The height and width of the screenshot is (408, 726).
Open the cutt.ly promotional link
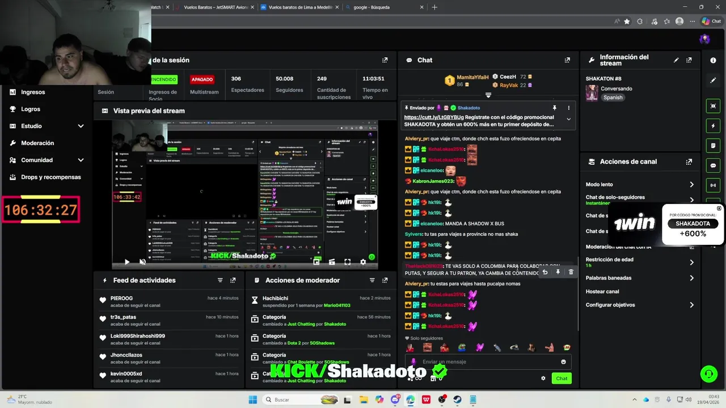[x=434, y=117]
